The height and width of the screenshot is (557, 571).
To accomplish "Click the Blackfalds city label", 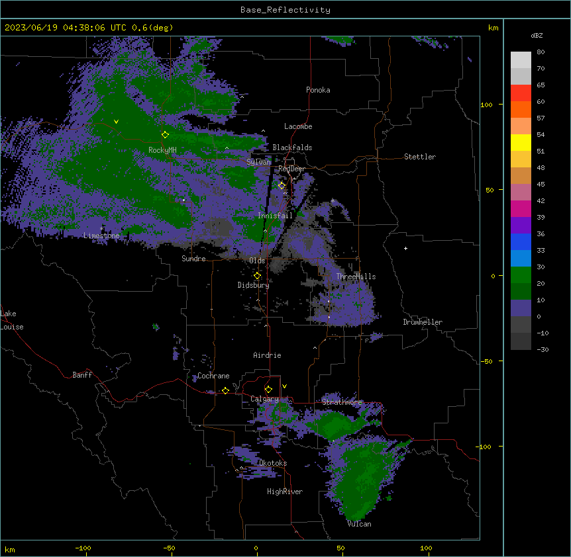I will 292,148.
